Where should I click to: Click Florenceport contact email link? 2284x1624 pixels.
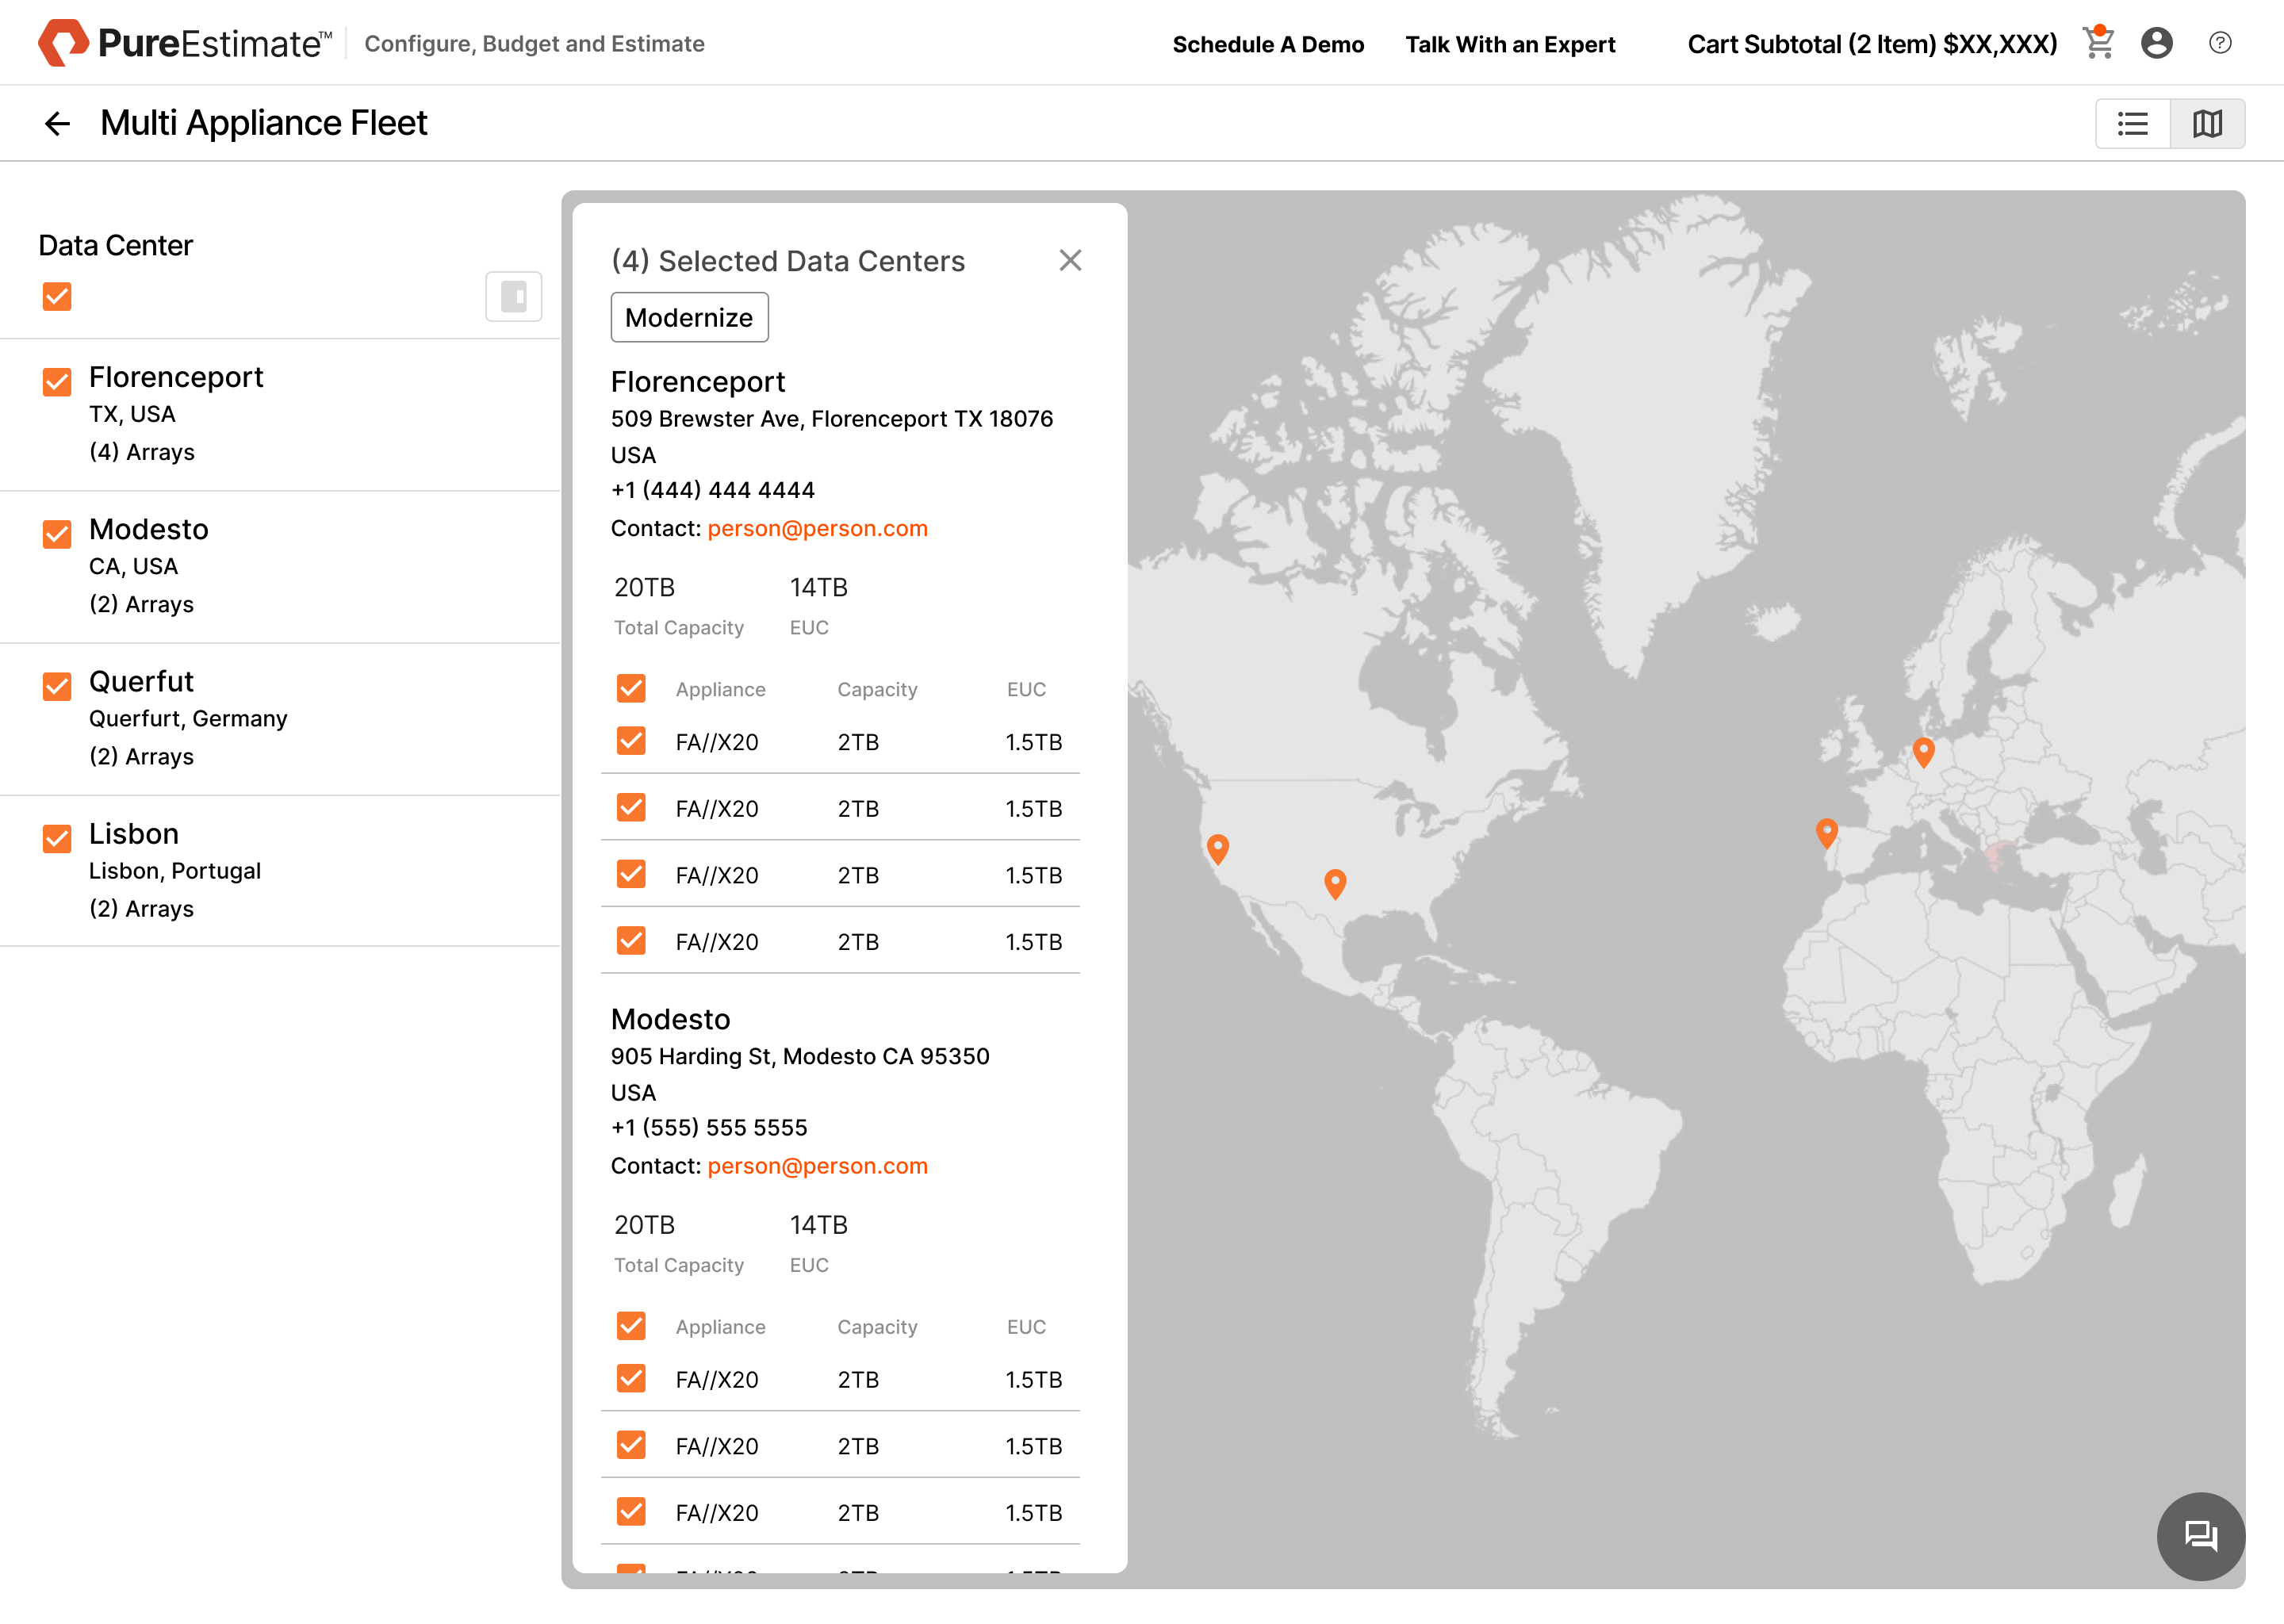817,528
